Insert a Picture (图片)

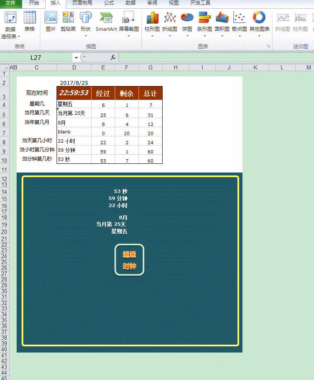pos(51,22)
